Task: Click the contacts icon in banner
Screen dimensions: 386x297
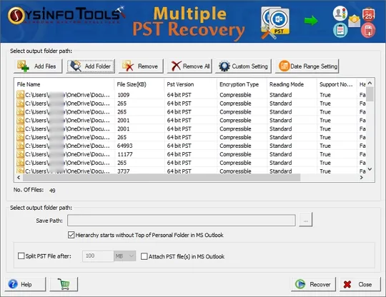Action: 340,13
